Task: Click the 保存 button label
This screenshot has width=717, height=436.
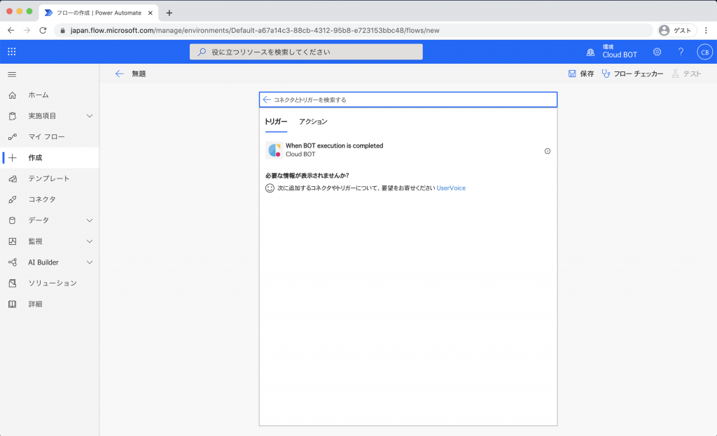Action: point(587,73)
